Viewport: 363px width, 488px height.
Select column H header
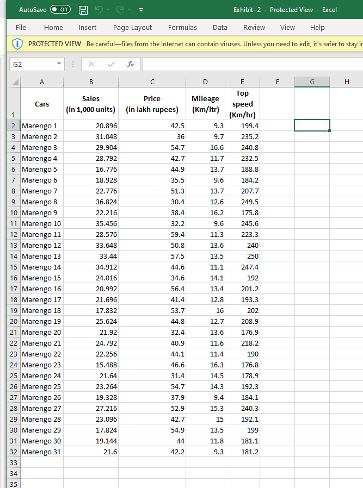click(347, 82)
